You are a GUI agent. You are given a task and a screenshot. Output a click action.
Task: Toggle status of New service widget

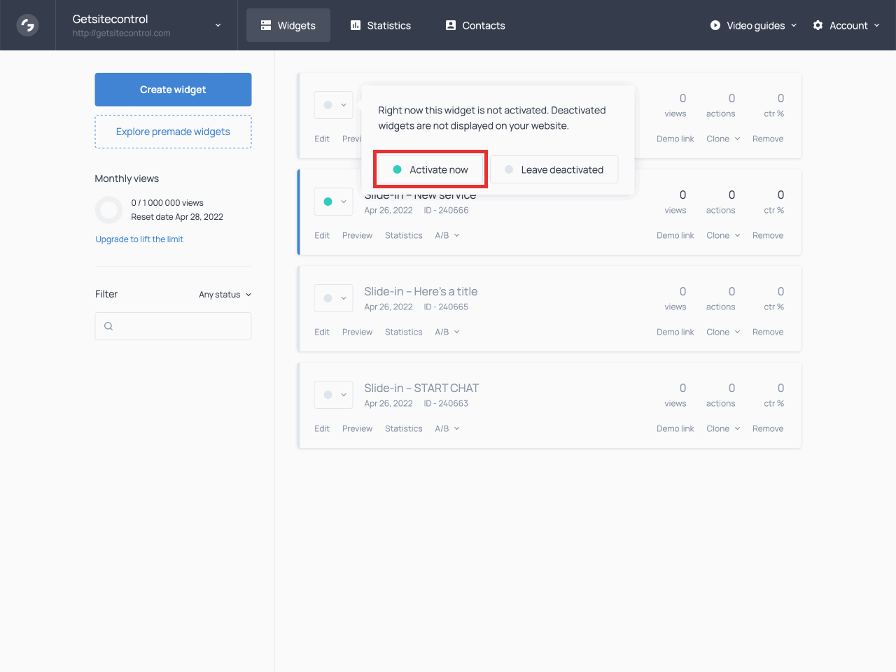click(x=333, y=202)
